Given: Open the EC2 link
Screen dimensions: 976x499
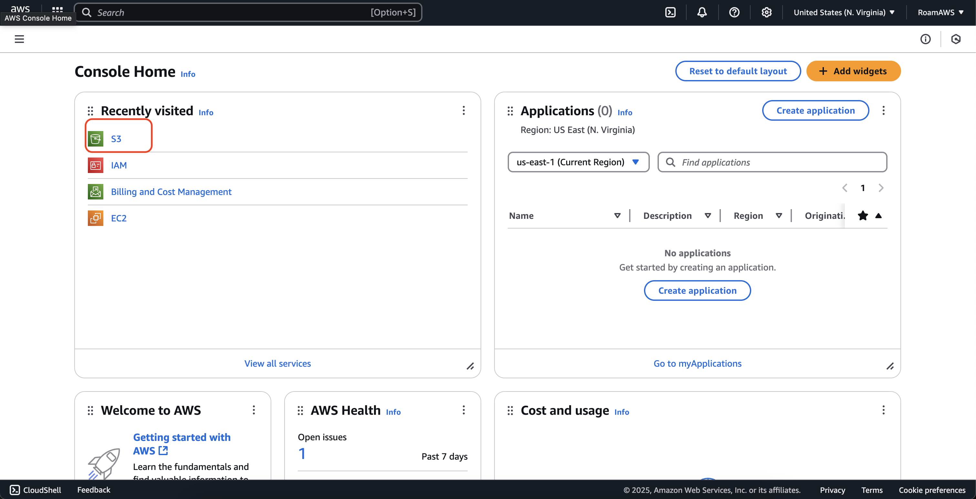Looking at the screenshot, I should pyautogui.click(x=119, y=218).
